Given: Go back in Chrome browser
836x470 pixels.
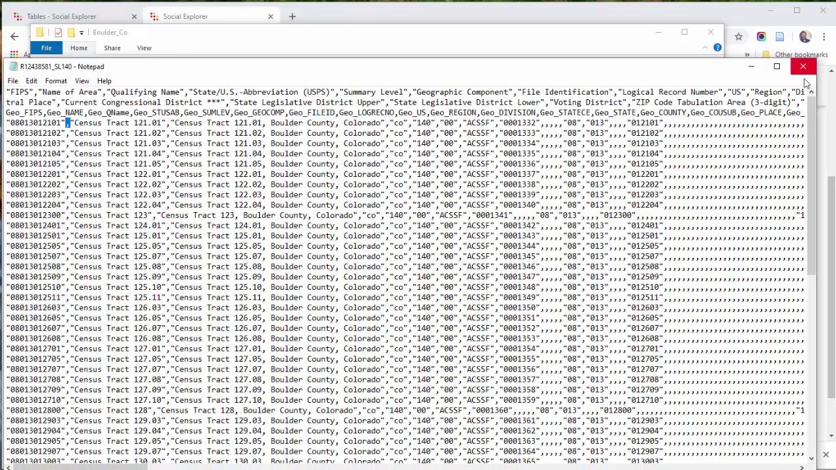Looking at the screenshot, I should tap(14, 37).
